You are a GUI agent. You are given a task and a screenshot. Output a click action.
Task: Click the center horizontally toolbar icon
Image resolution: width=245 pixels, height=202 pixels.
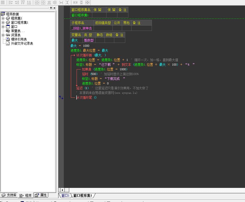click(x=37, y=2)
